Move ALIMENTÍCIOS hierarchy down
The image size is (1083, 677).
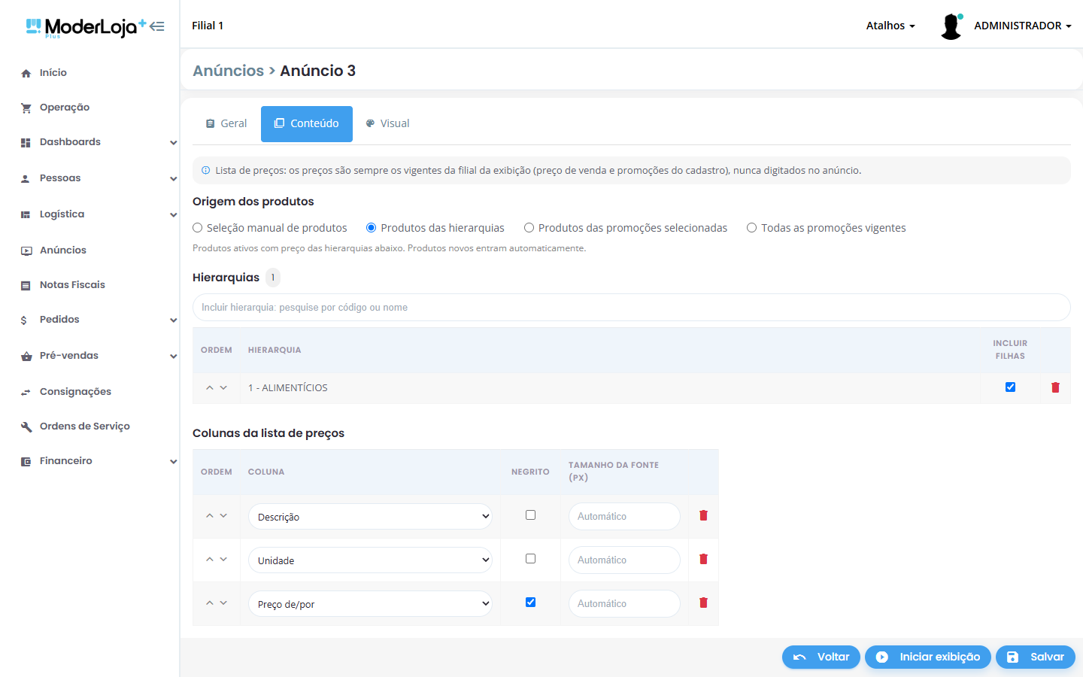pyautogui.click(x=223, y=387)
